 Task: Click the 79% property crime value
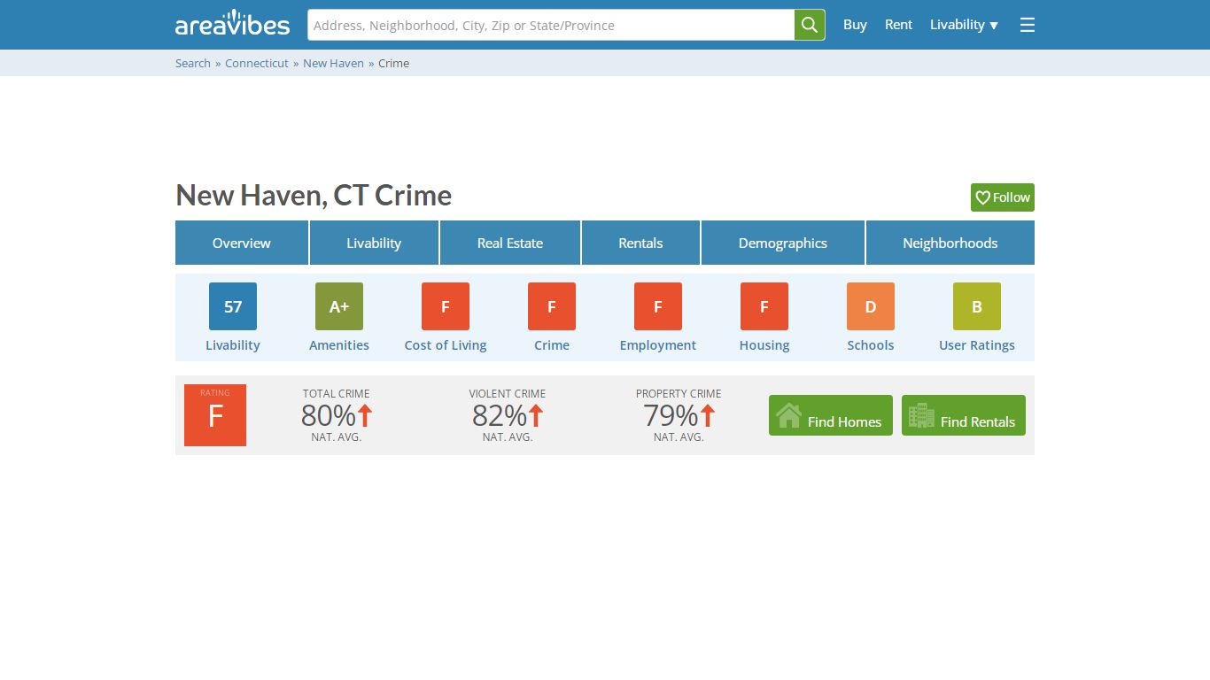(x=671, y=415)
